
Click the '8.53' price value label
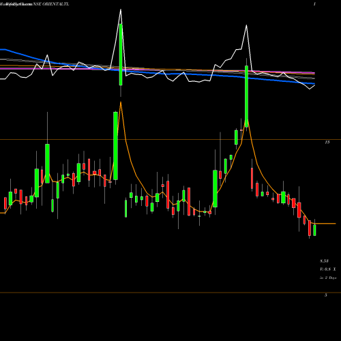(x=325, y=261)
